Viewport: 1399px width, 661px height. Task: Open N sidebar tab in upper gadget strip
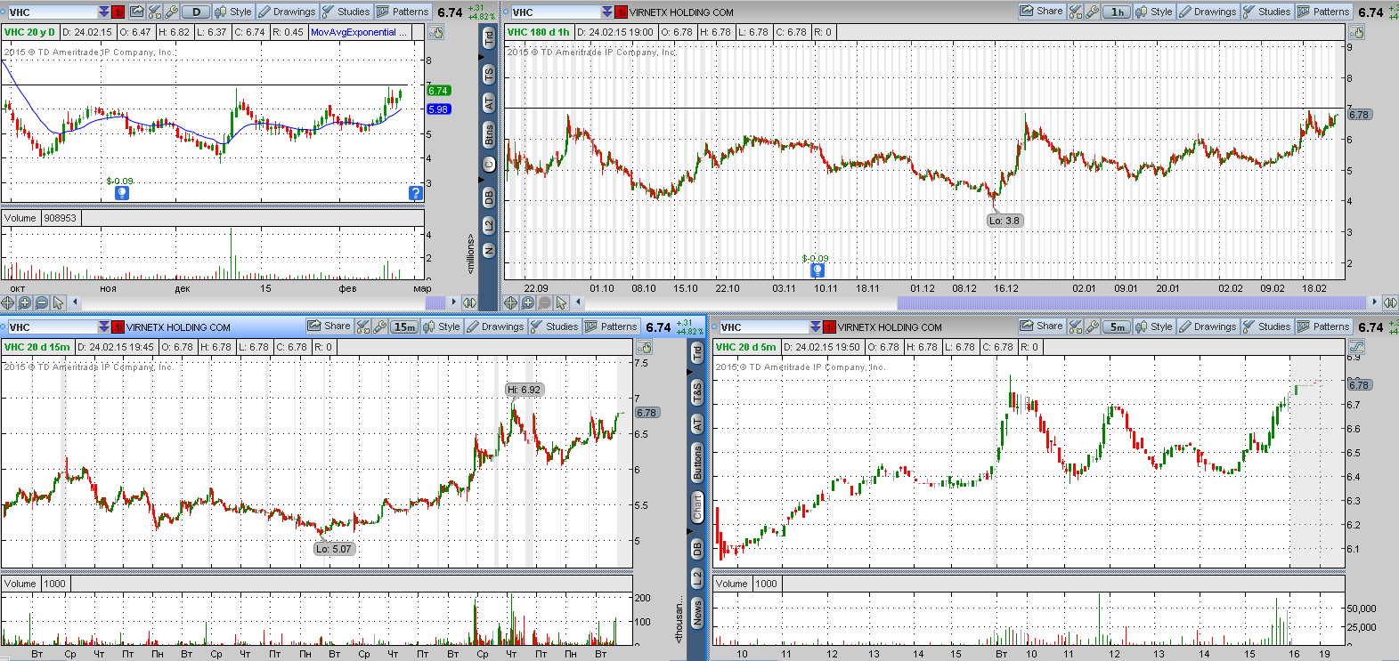tap(489, 251)
